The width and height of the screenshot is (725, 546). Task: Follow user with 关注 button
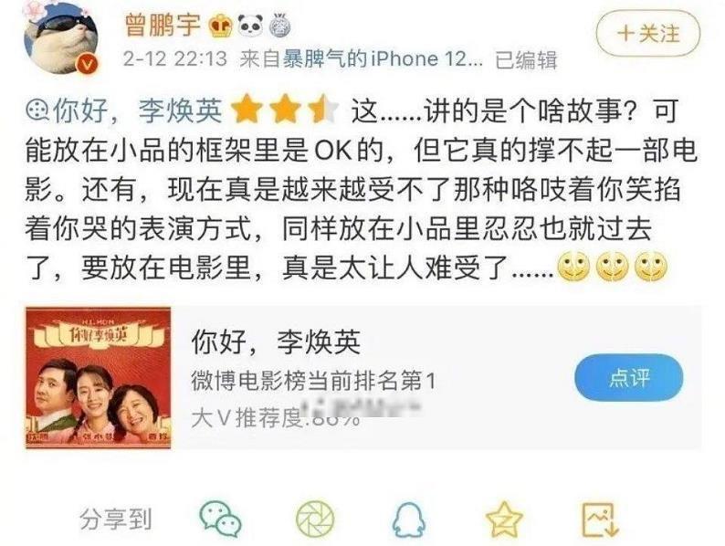(x=647, y=33)
